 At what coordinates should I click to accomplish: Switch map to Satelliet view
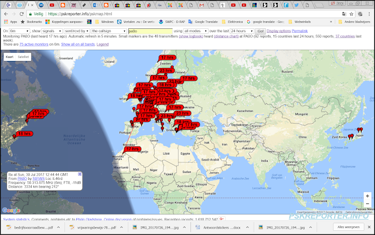(x=23, y=57)
